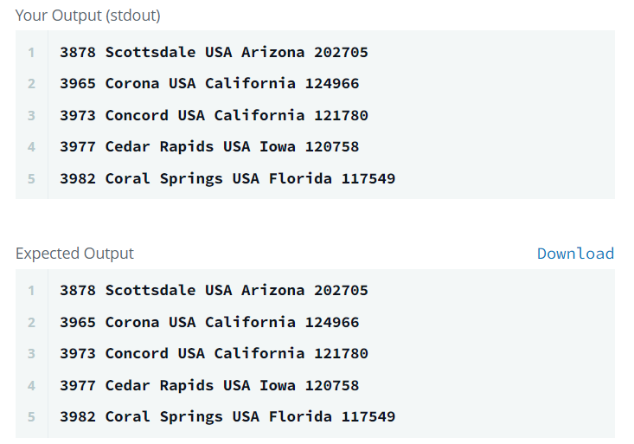634x444 pixels.
Task: Click line number 4 in Expected Output
Action: point(31,385)
